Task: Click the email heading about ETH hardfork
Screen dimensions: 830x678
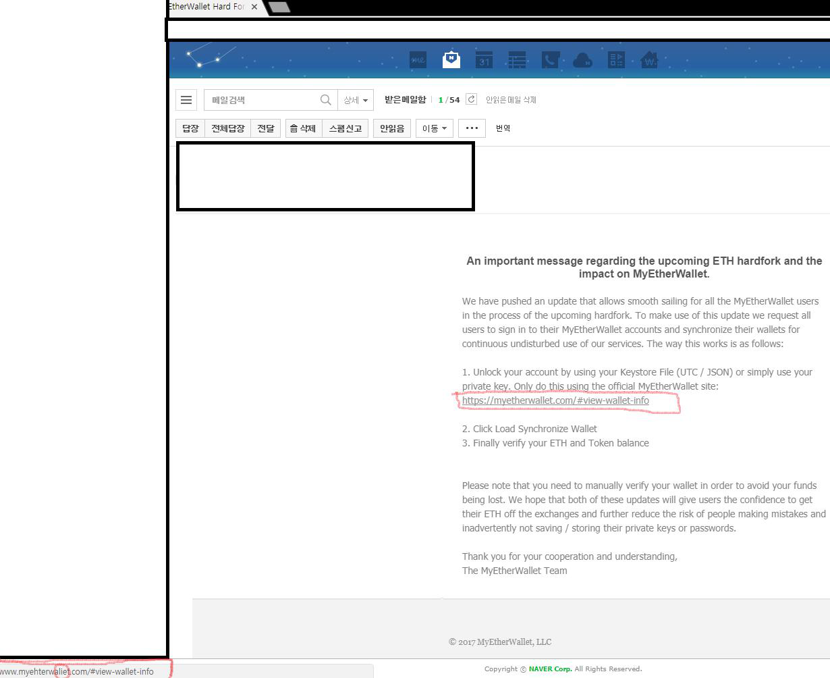Action: coord(644,267)
